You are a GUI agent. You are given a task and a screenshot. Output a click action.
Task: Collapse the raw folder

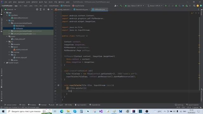point(9,55)
